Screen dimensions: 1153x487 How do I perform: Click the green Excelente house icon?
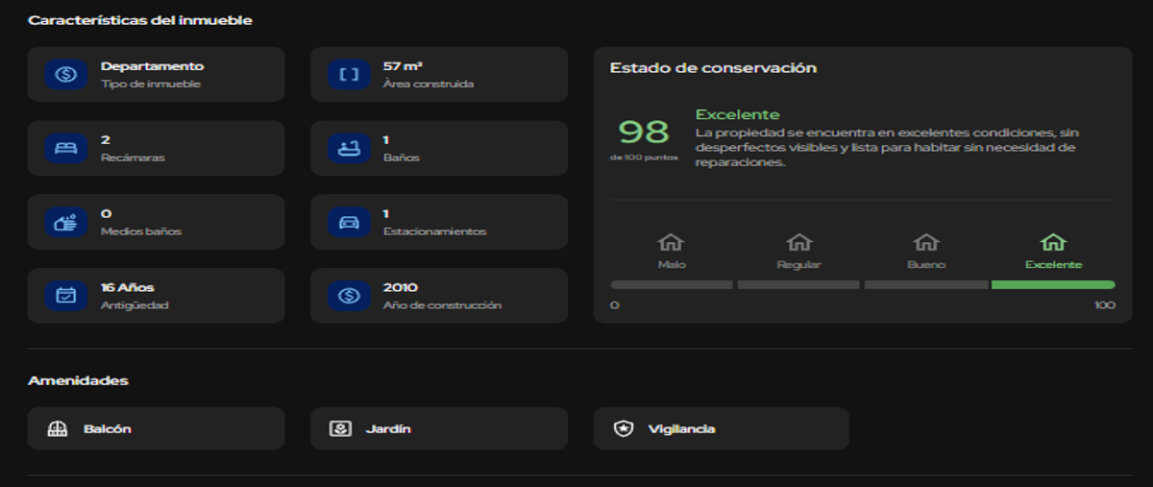click(1053, 242)
